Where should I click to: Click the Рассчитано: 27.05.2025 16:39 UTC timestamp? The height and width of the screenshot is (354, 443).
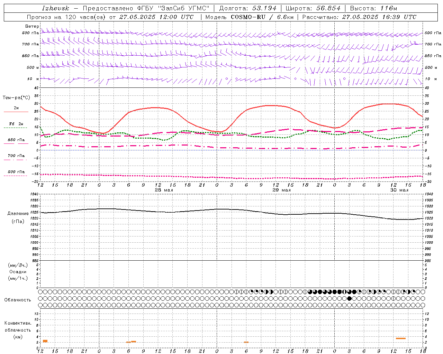(359, 17)
